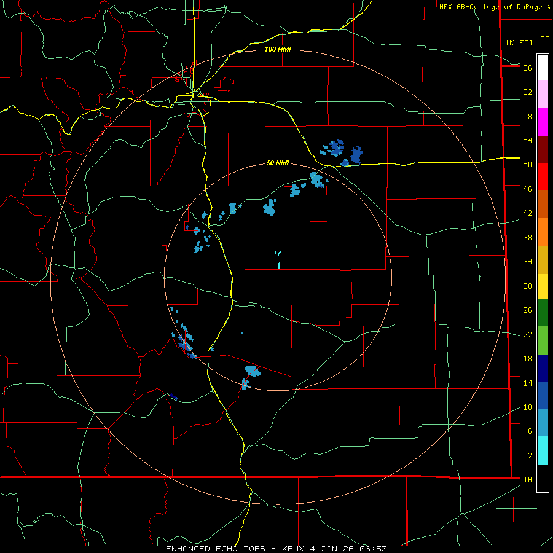Select the light pink legend color block
This screenshot has height=553, width=553.
(x=543, y=95)
